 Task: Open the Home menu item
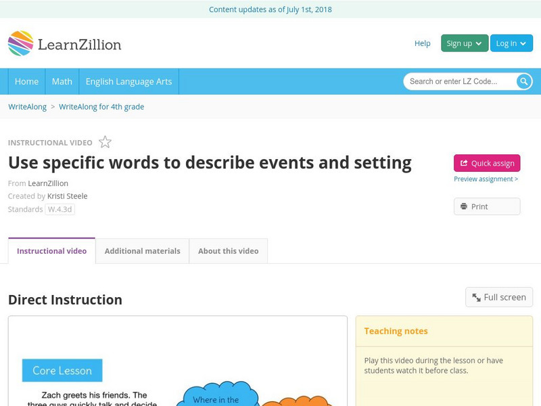point(27,81)
